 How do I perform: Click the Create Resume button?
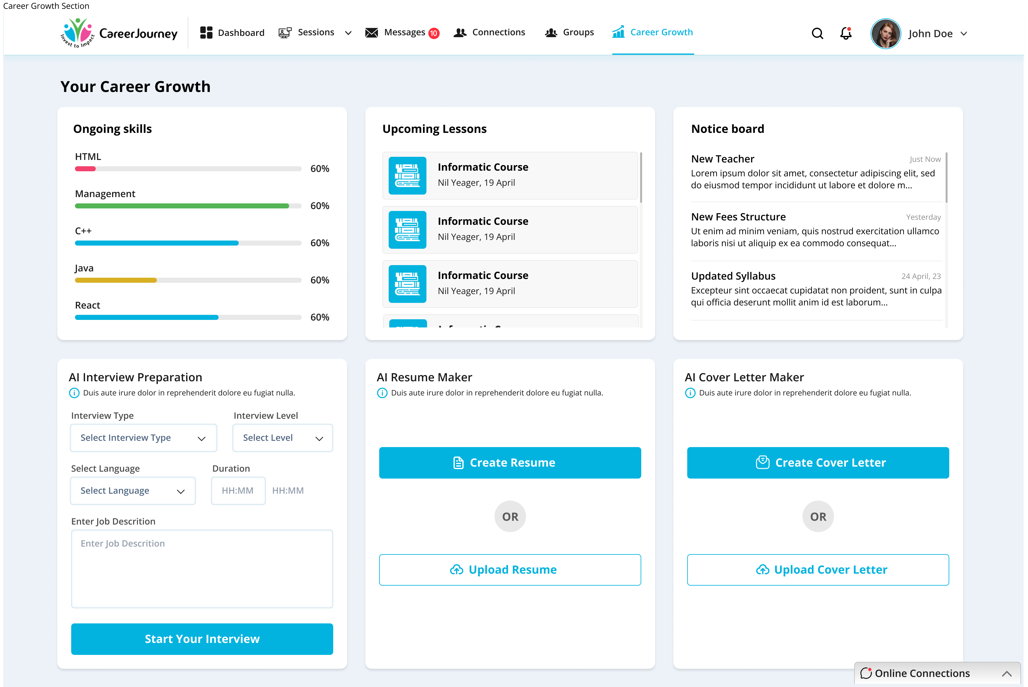(510, 463)
